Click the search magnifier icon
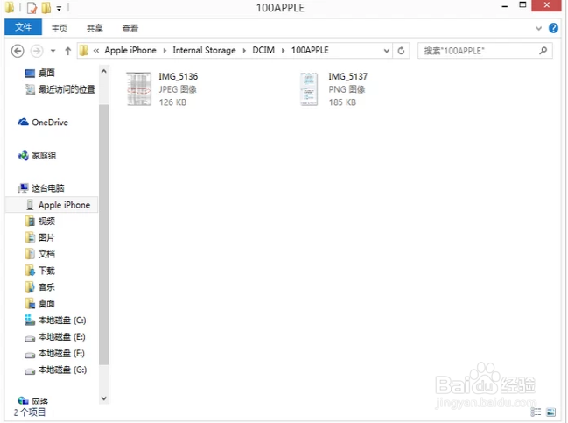 click(x=543, y=51)
